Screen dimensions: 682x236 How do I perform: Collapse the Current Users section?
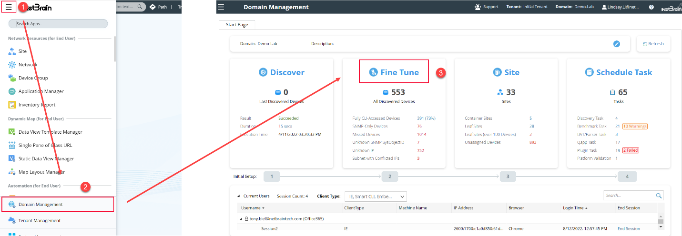click(x=239, y=196)
